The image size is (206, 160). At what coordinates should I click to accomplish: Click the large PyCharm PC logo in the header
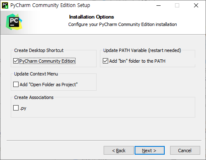point(14,22)
